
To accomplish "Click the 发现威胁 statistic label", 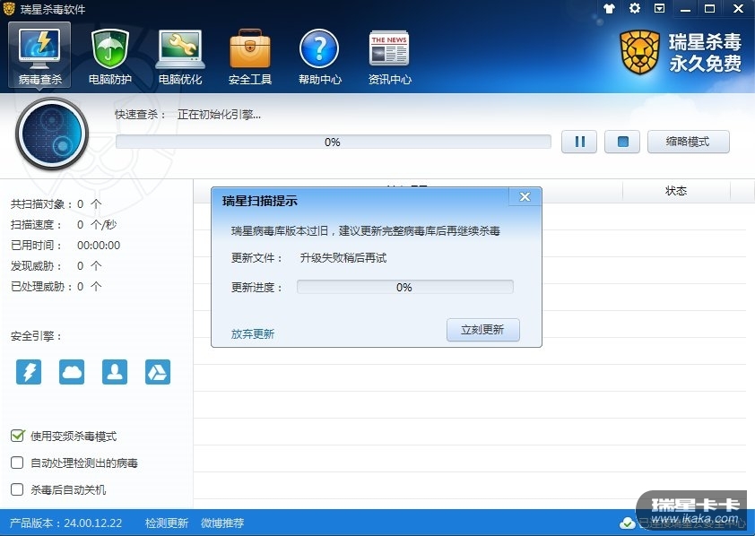I will pos(36,266).
